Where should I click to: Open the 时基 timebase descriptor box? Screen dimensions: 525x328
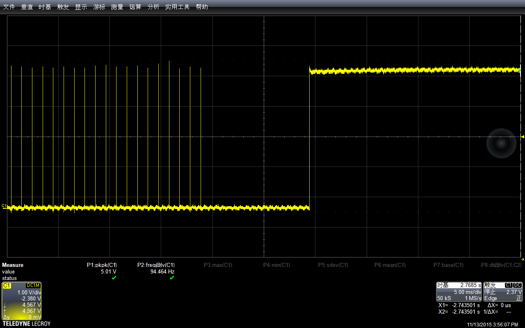pos(459,292)
